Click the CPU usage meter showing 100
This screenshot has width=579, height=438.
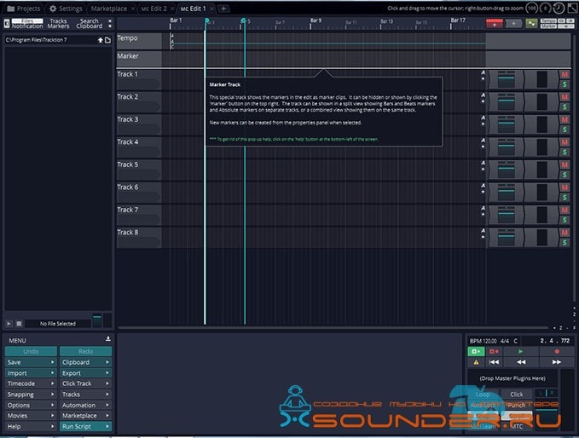point(532,9)
